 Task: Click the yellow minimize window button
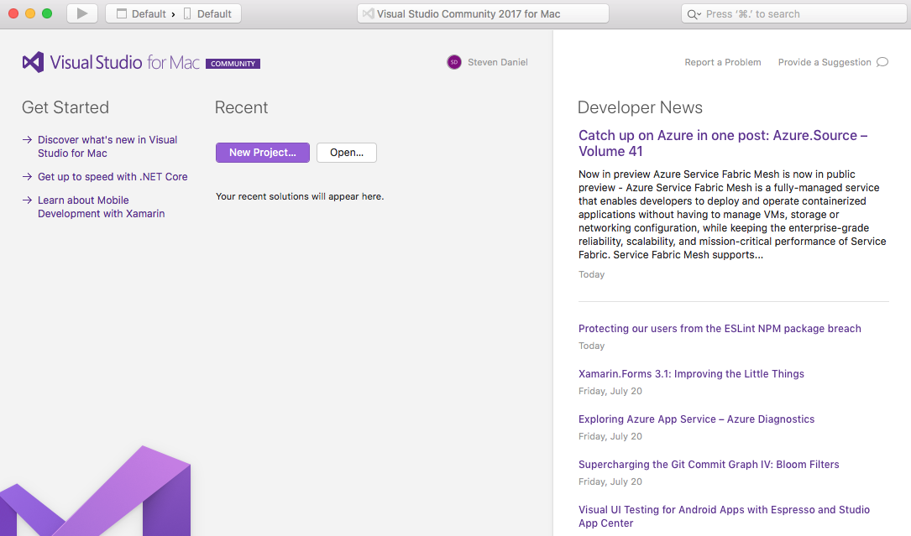[30, 13]
